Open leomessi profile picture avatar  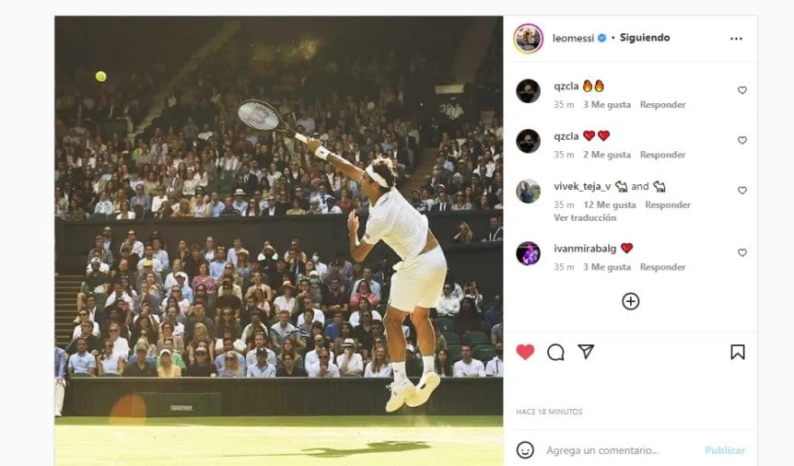pyautogui.click(x=528, y=39)
